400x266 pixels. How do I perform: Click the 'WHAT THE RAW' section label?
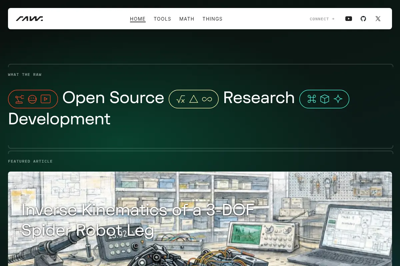(x=25, y=74)
